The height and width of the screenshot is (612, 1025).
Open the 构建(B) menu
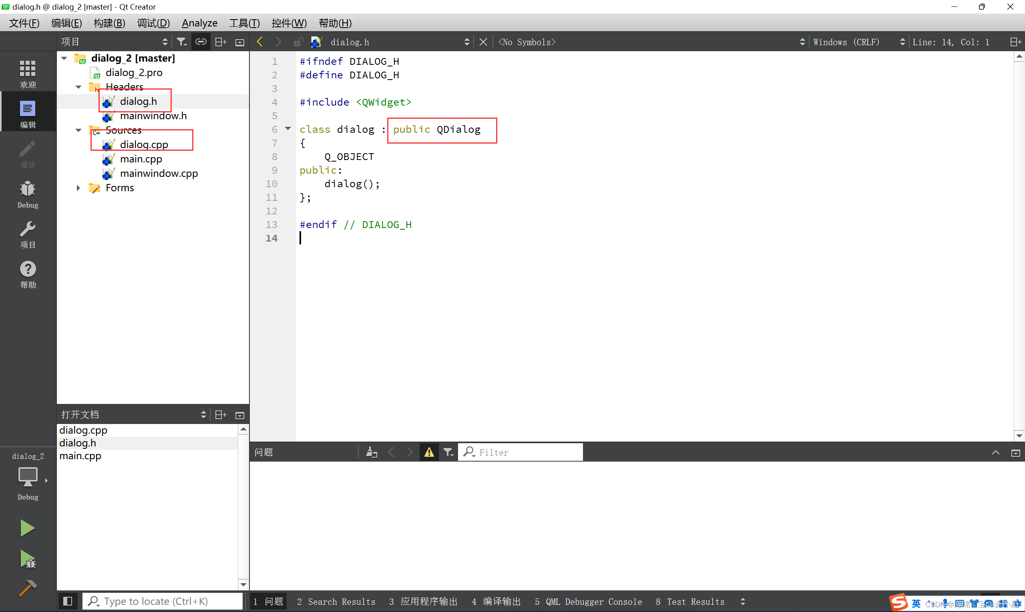109,23
